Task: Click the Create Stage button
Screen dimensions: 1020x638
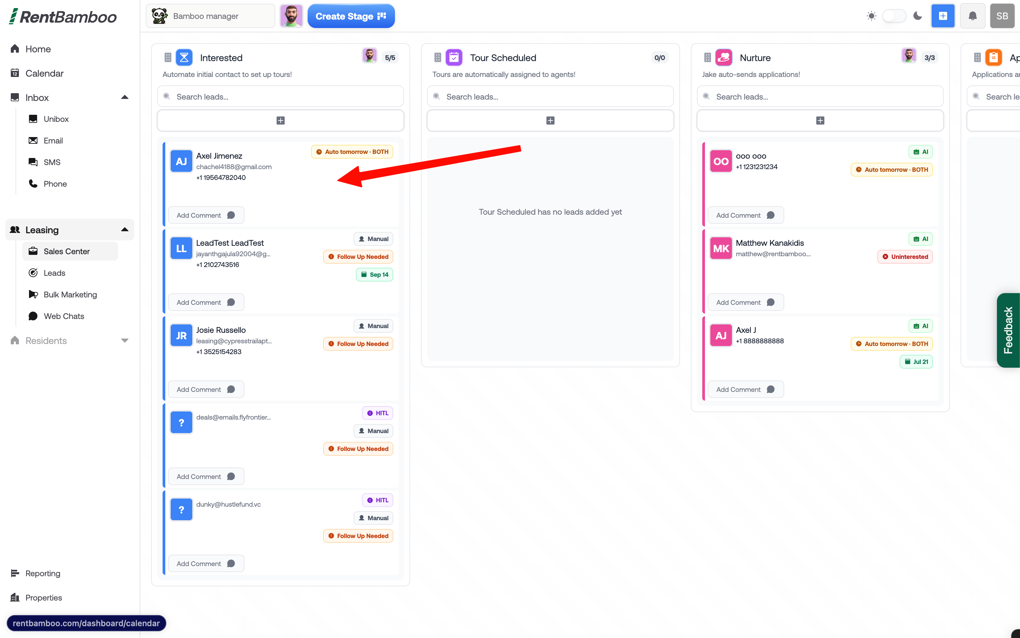Action: pyautogui.click(x=351, y=16)
